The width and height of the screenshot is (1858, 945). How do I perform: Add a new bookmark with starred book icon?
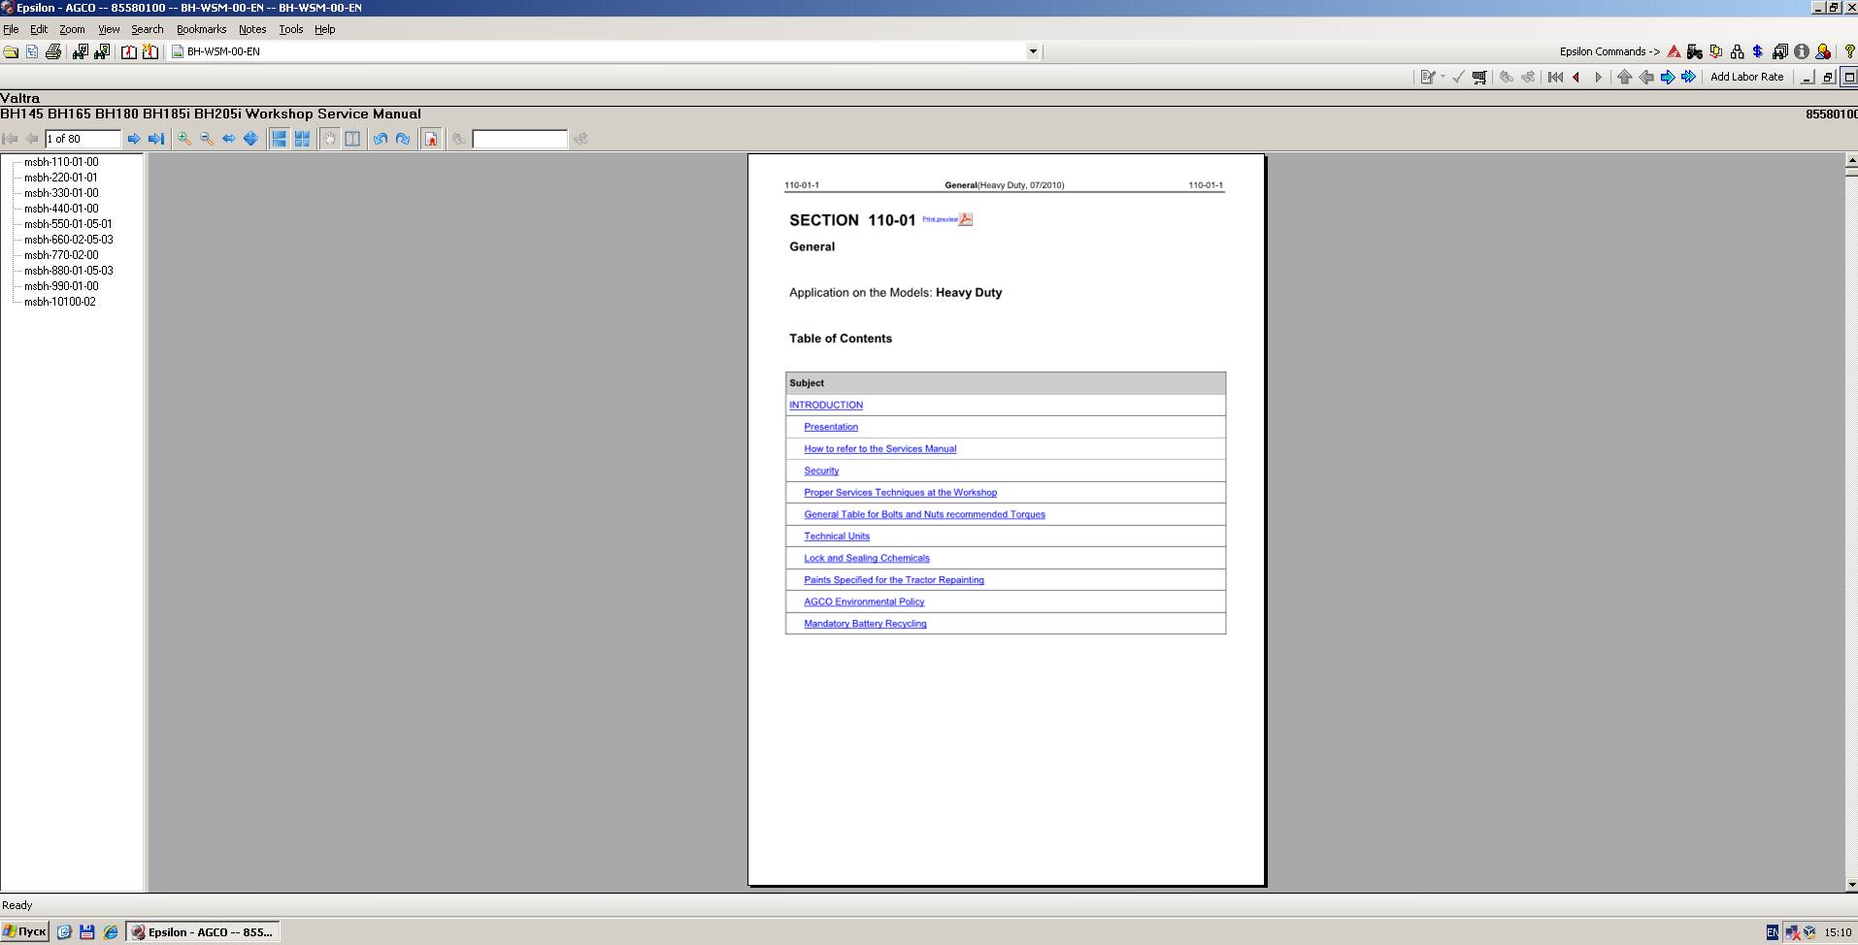point(149,51)
